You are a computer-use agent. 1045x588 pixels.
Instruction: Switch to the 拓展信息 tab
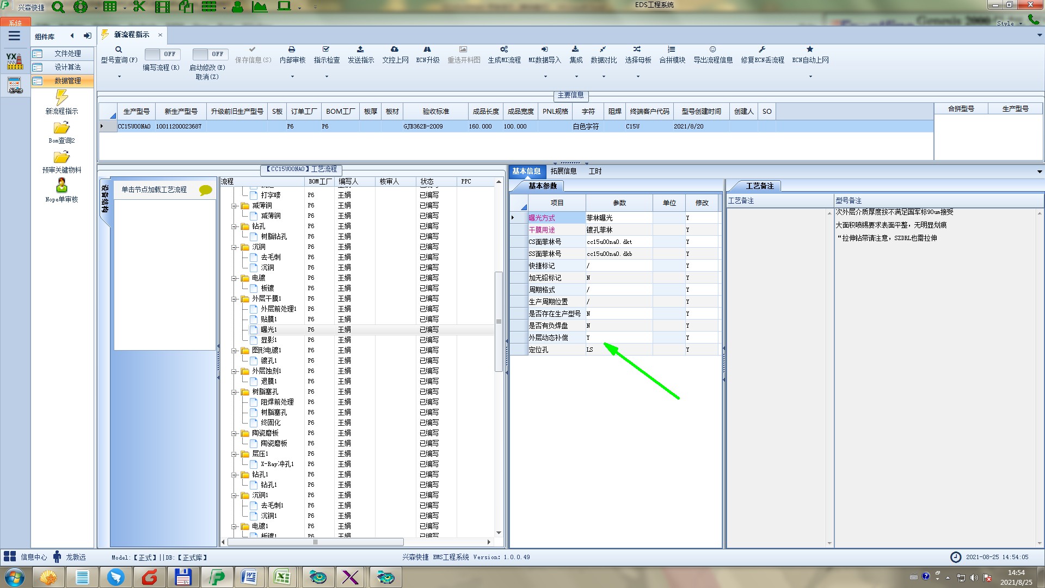coord(563,171)
